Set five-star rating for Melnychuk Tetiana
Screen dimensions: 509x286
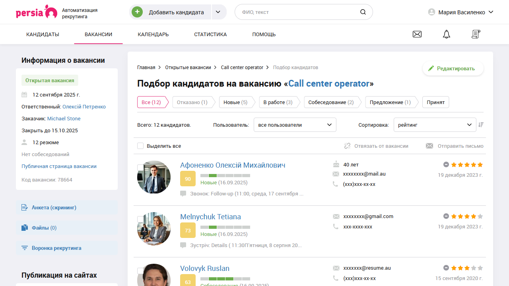click(480, 216)
